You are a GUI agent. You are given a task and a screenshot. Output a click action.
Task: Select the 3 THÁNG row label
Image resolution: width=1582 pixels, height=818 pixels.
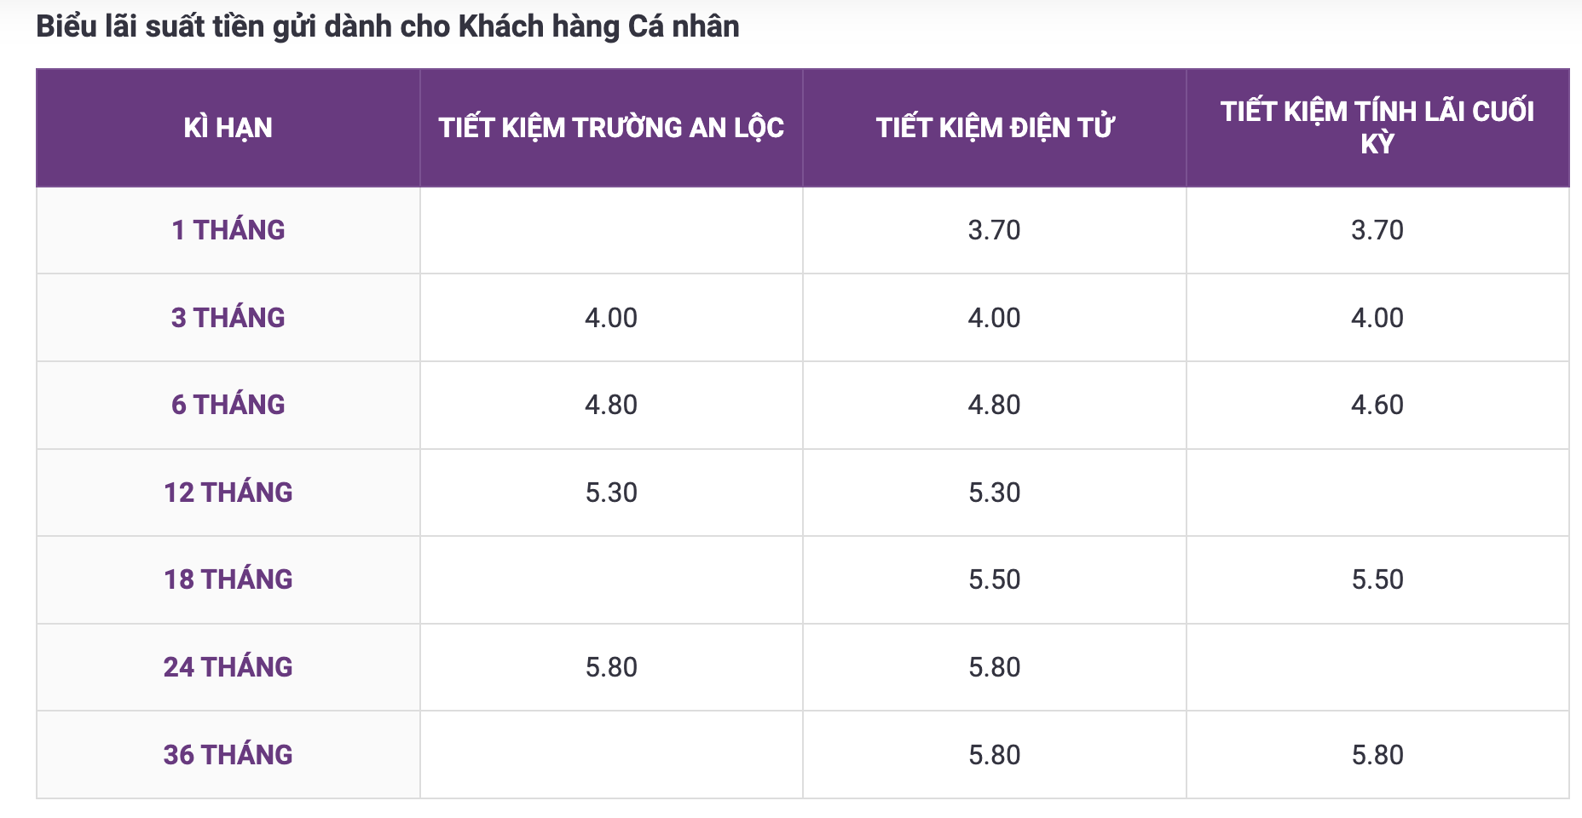click(x=228, y=318)
